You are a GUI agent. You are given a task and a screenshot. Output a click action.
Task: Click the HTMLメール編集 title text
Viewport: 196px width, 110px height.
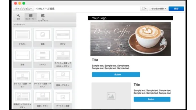pyautogui.click(x=45, y=9)
